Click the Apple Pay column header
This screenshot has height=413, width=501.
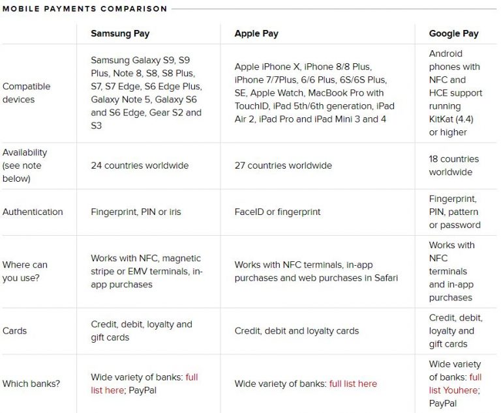point(256,33)
